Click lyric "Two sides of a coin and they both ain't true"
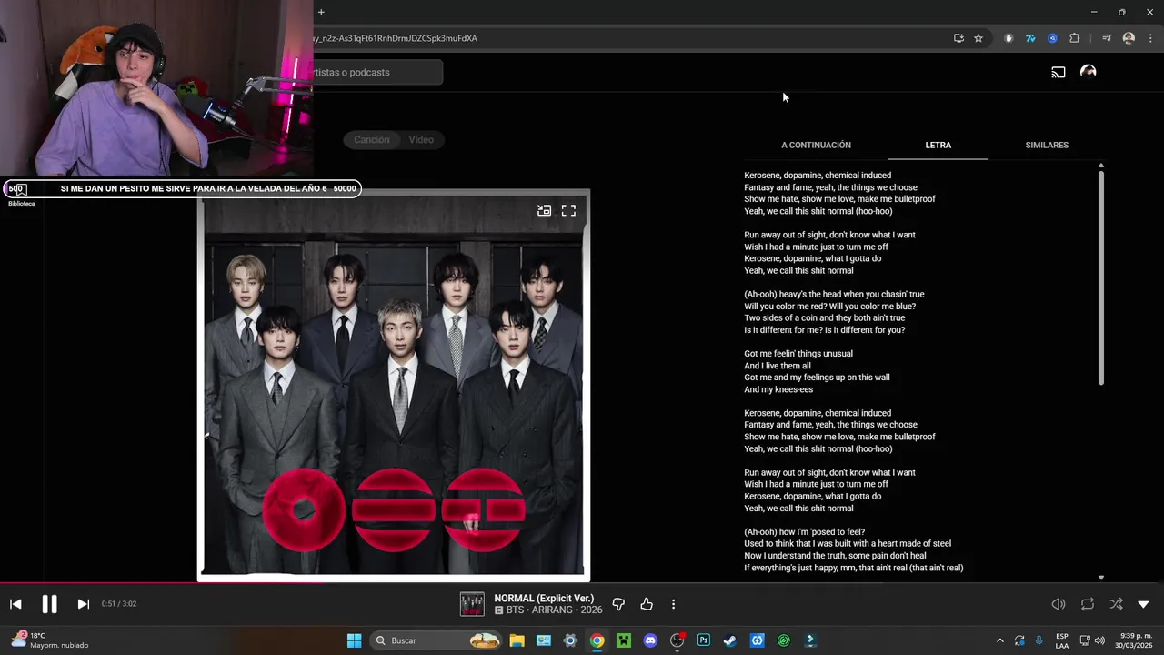This screenshot has width=1164, height=655. point(824,318)
